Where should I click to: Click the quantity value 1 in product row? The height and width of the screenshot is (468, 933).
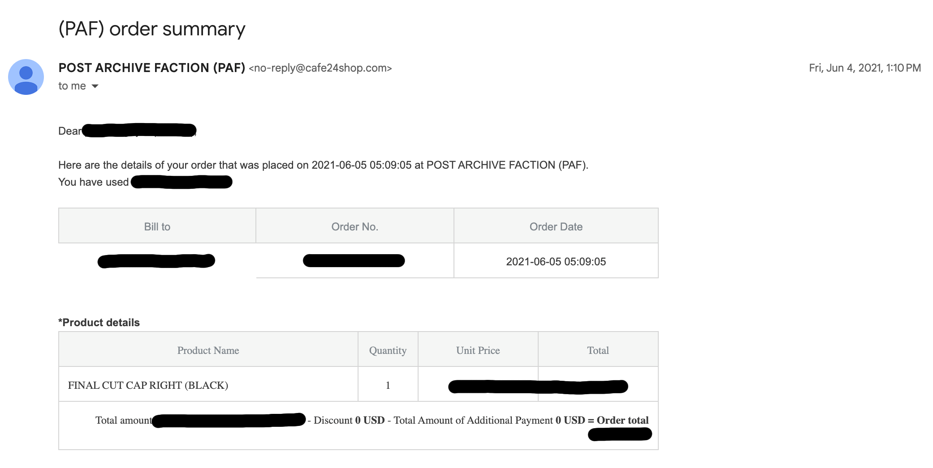coord(388,385)
